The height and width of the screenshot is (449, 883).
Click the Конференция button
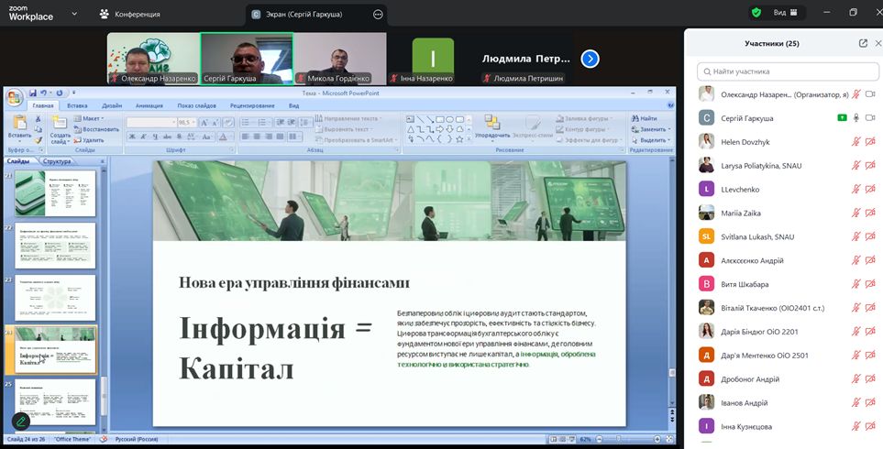coord(132,15)
